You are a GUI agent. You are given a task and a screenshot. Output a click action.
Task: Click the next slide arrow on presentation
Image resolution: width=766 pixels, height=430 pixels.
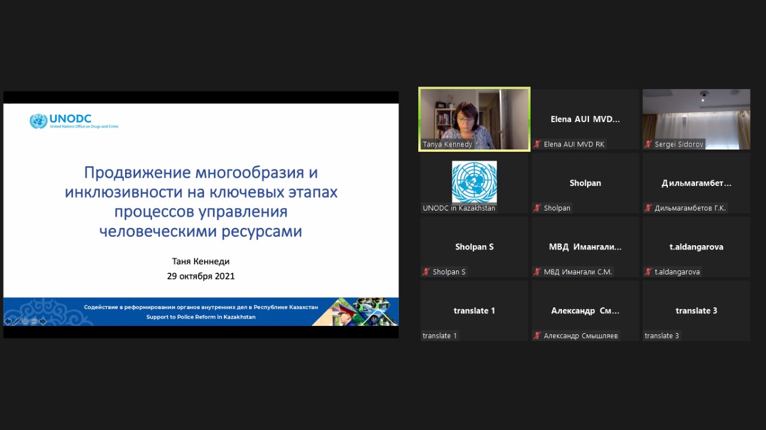click(x=43, y=321)
